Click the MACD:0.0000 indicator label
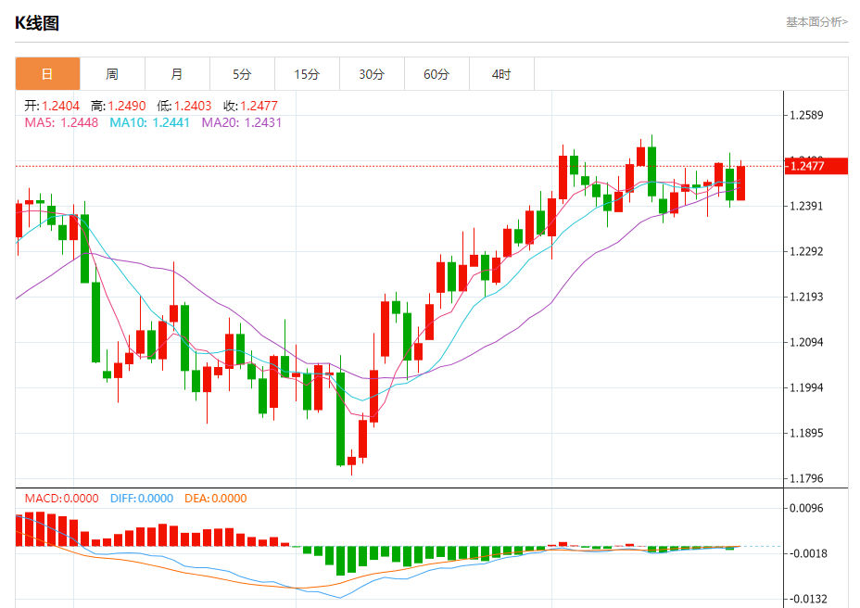 (61, 499)
